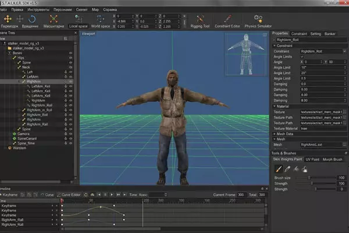Select the skin weights brush tool

pos(279,169)
